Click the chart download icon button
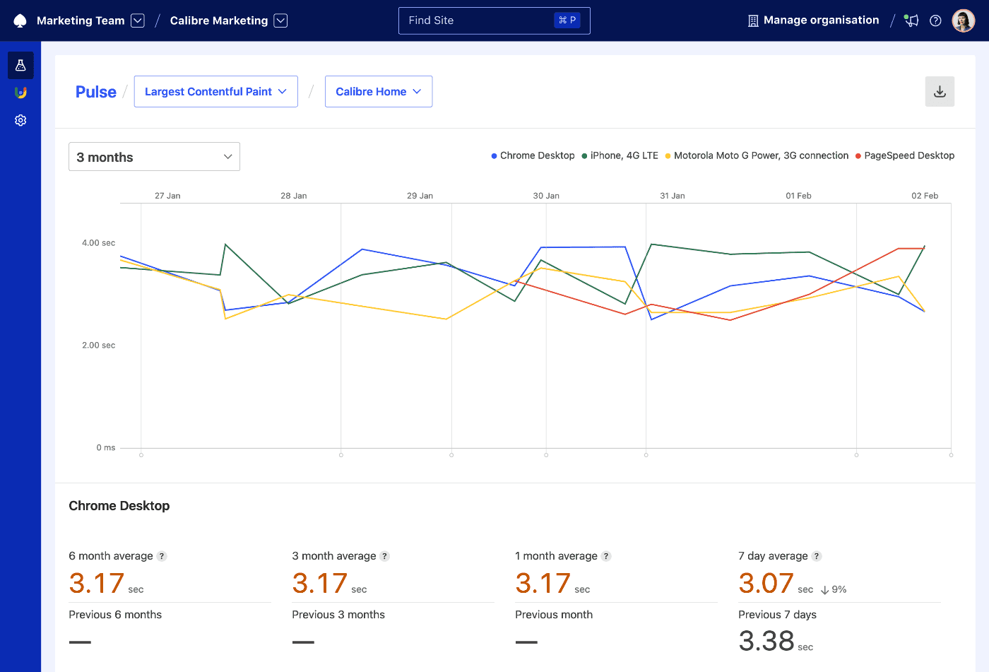The height and width of the screenshot is (672, 989). [940, 91]
